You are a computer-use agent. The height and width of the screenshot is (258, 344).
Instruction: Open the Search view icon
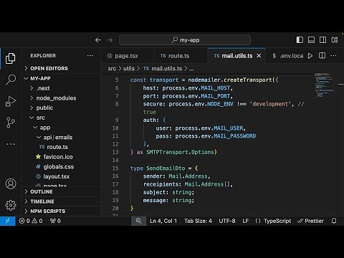click(x=10, y=80)
